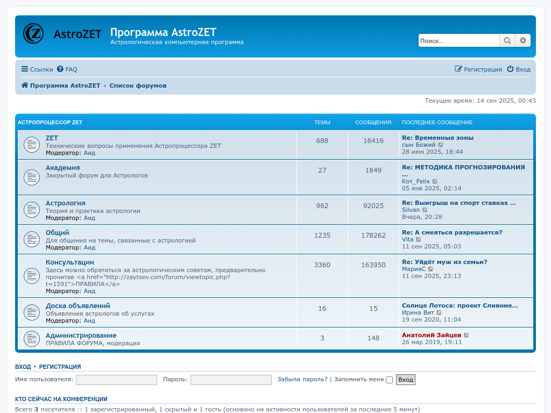
Task: Focus the Пароль input field
Action: tap(231, 380)
